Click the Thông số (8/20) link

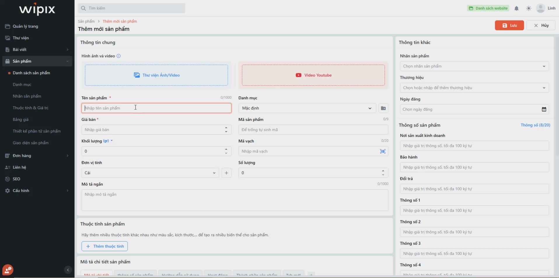click(x=535, y=125)
